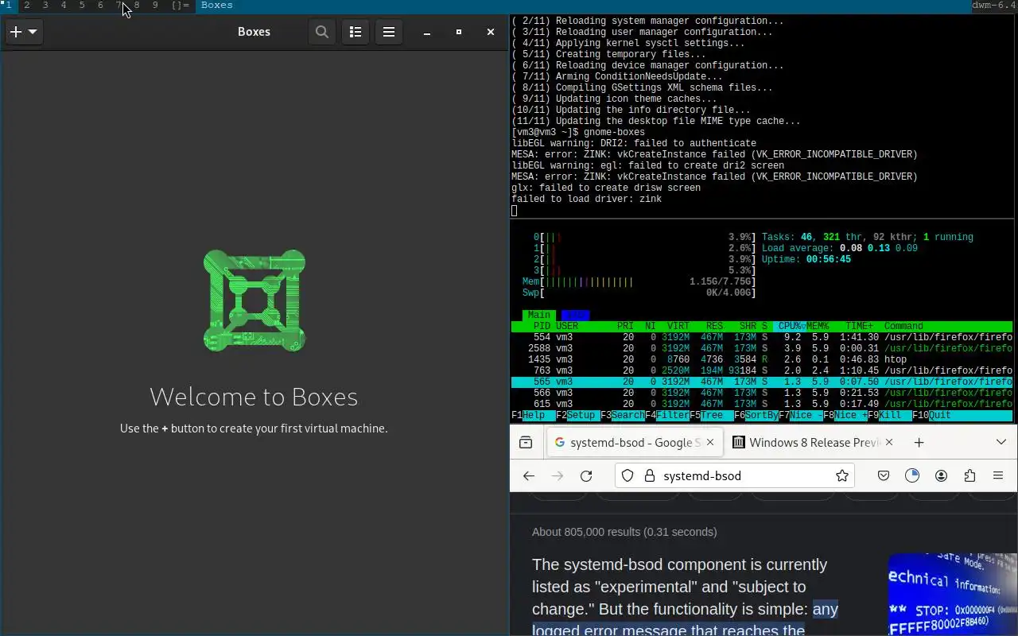Viewport: 1018px width, 636px height.
Task: Select htop process row PID 1435 htop
Action: pyautogui.click(x=762, y=359)
